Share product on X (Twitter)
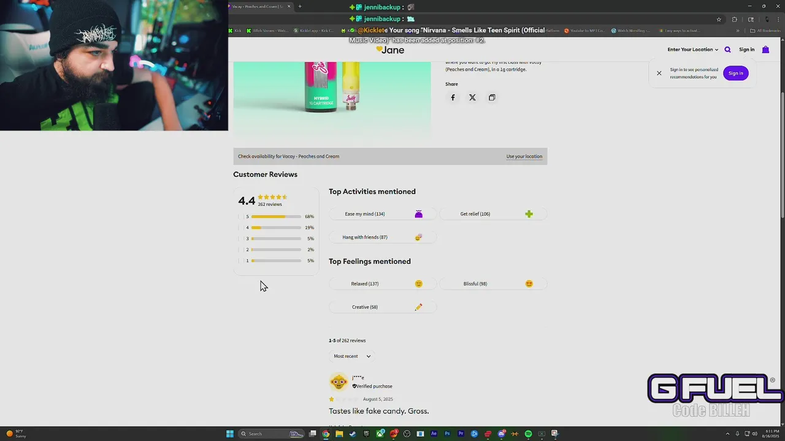Viewport: 785px width, 441px height. click(472, 97)
